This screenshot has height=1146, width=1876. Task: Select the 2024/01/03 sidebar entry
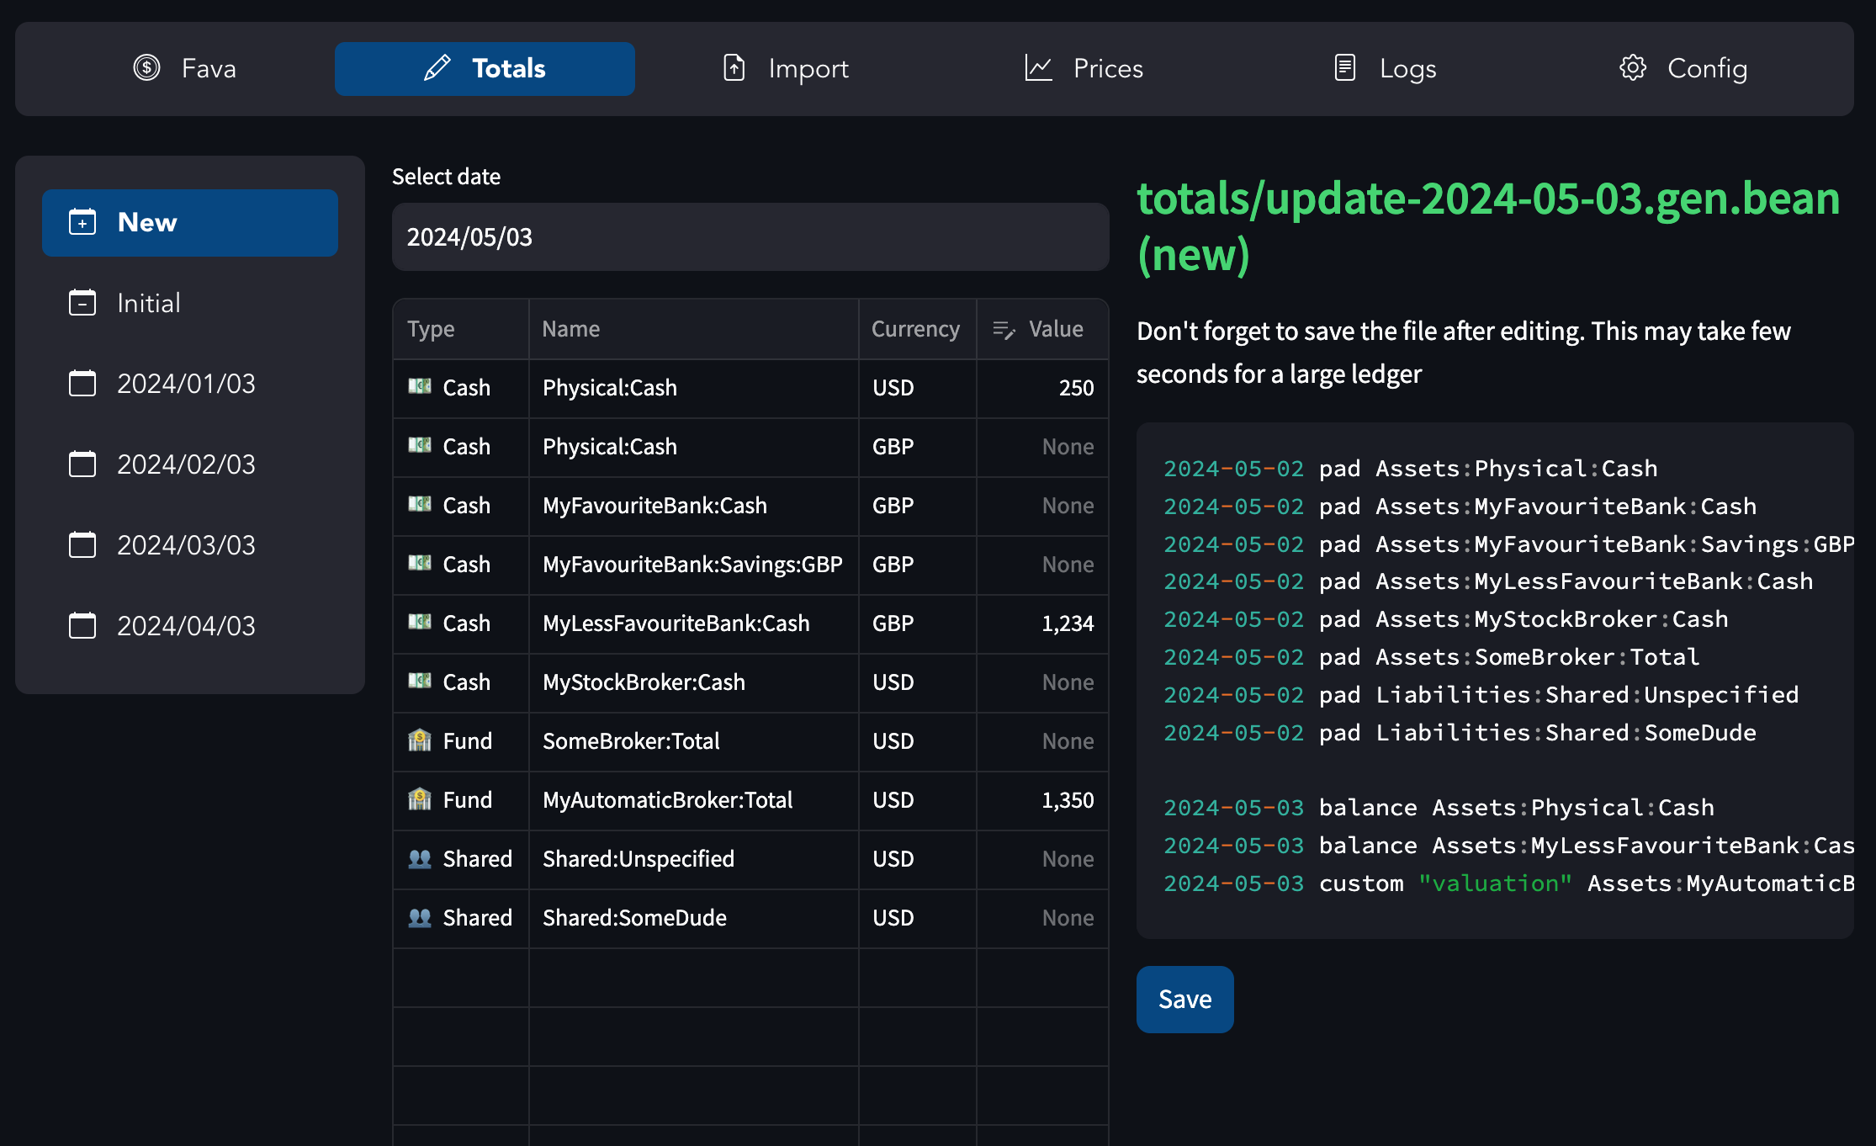186,384
